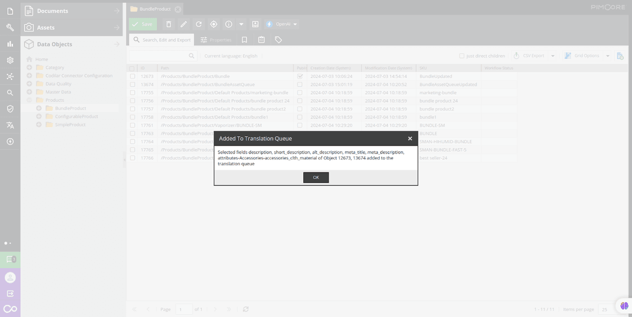Select row checkbox for ID 17755
Image resolution: width=632 pixels, height=317 pixels.
click(133, 93)
